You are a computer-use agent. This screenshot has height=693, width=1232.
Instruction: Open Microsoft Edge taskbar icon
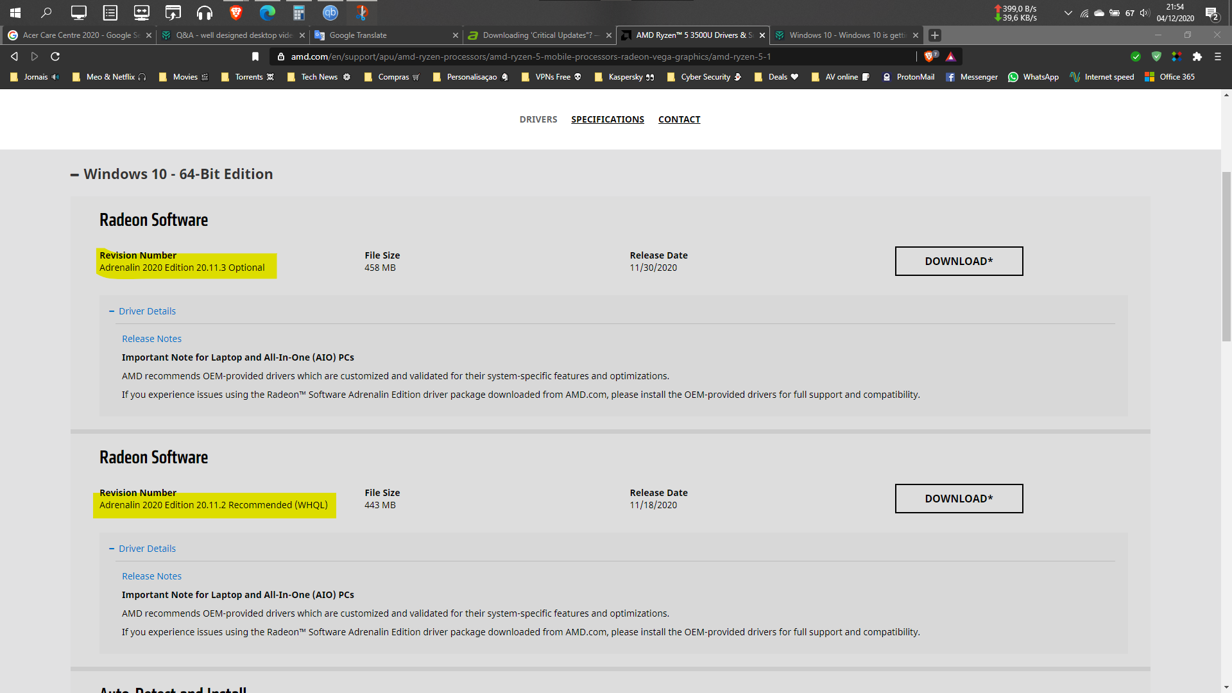268,12
